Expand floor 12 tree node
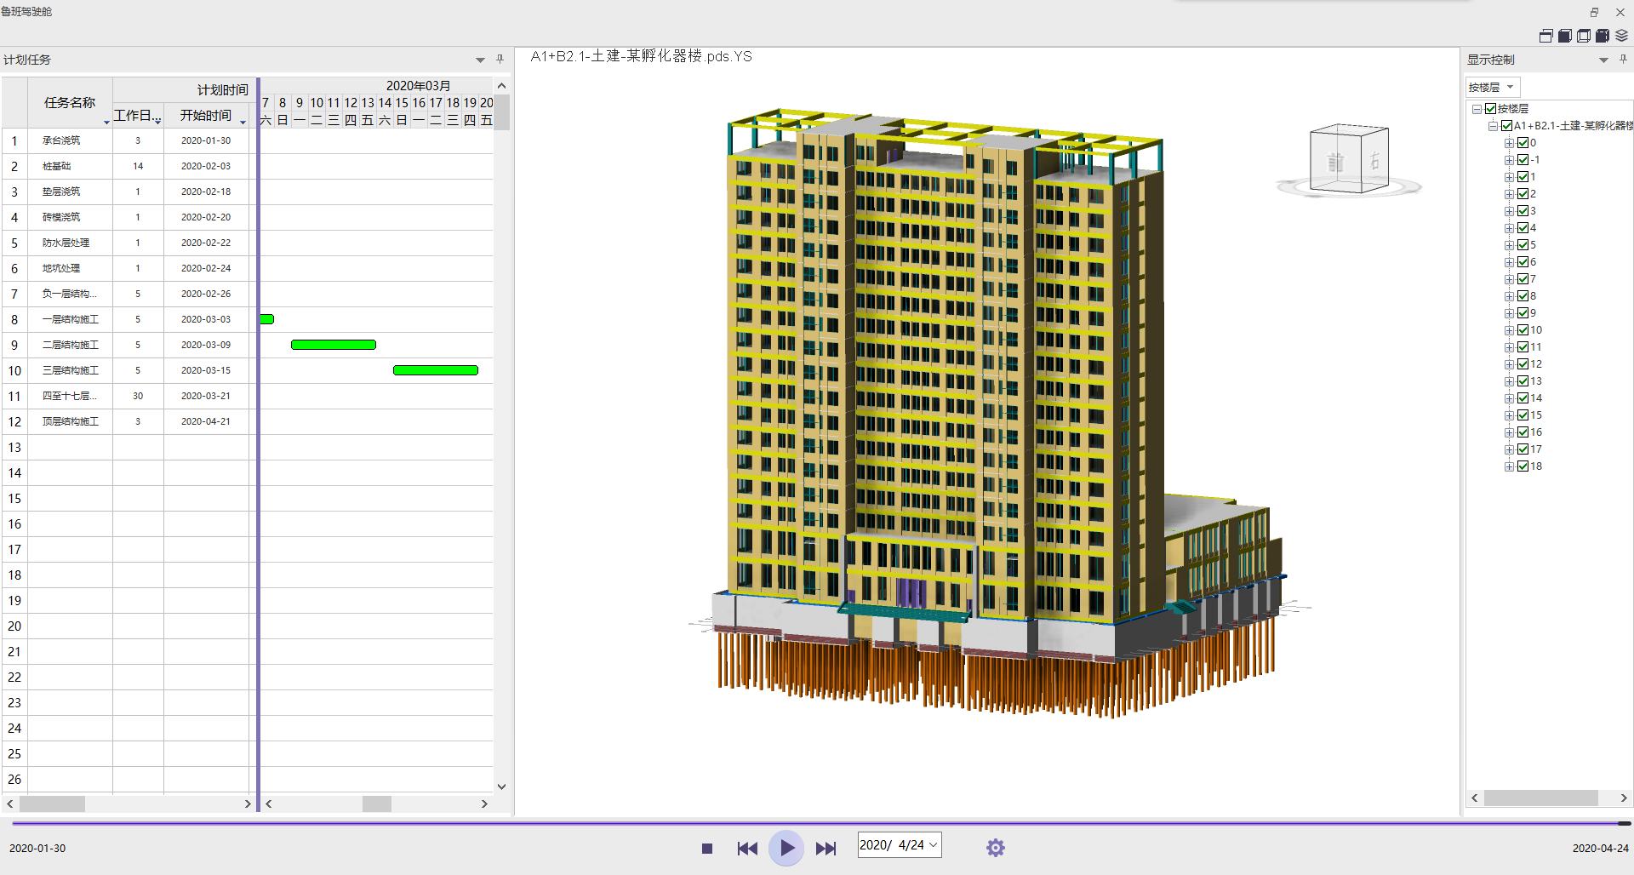The image size is (1634, 875). pos(1509,364)
